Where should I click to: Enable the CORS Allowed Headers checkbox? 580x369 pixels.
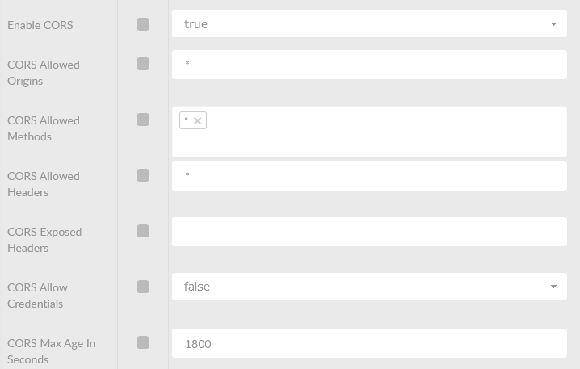143,175
